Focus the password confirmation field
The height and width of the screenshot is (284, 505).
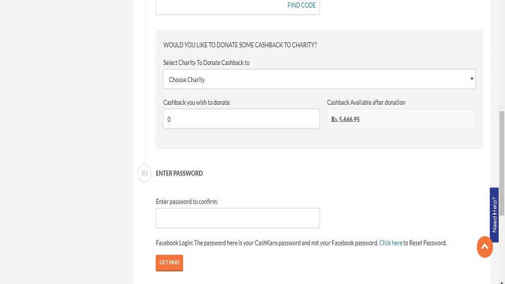coord(237,218)
